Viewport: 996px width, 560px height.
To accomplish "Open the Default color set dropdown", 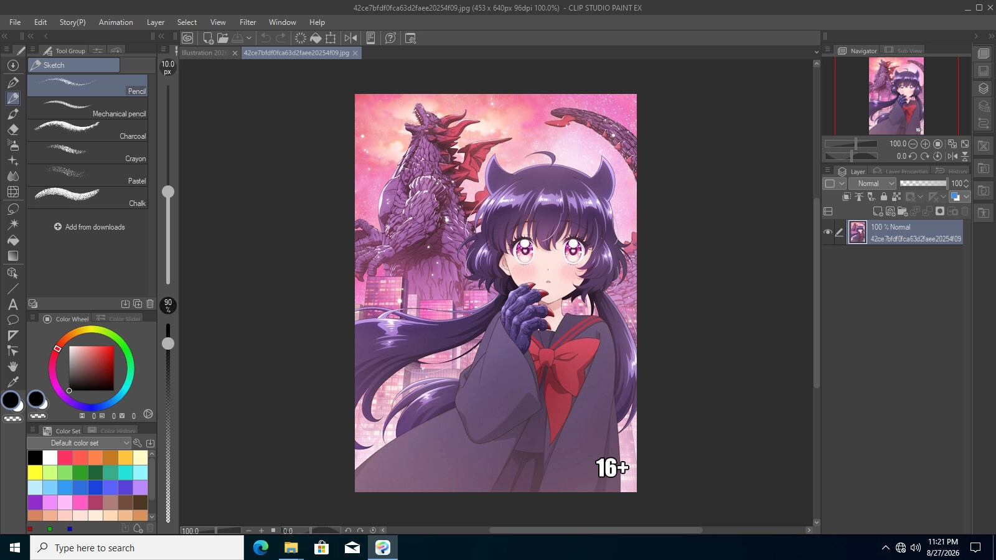I will (79, 443).
